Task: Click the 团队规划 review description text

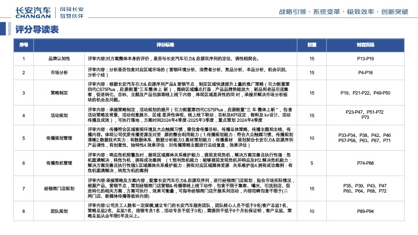Action: pyautogui.click(x=190, y=211)
